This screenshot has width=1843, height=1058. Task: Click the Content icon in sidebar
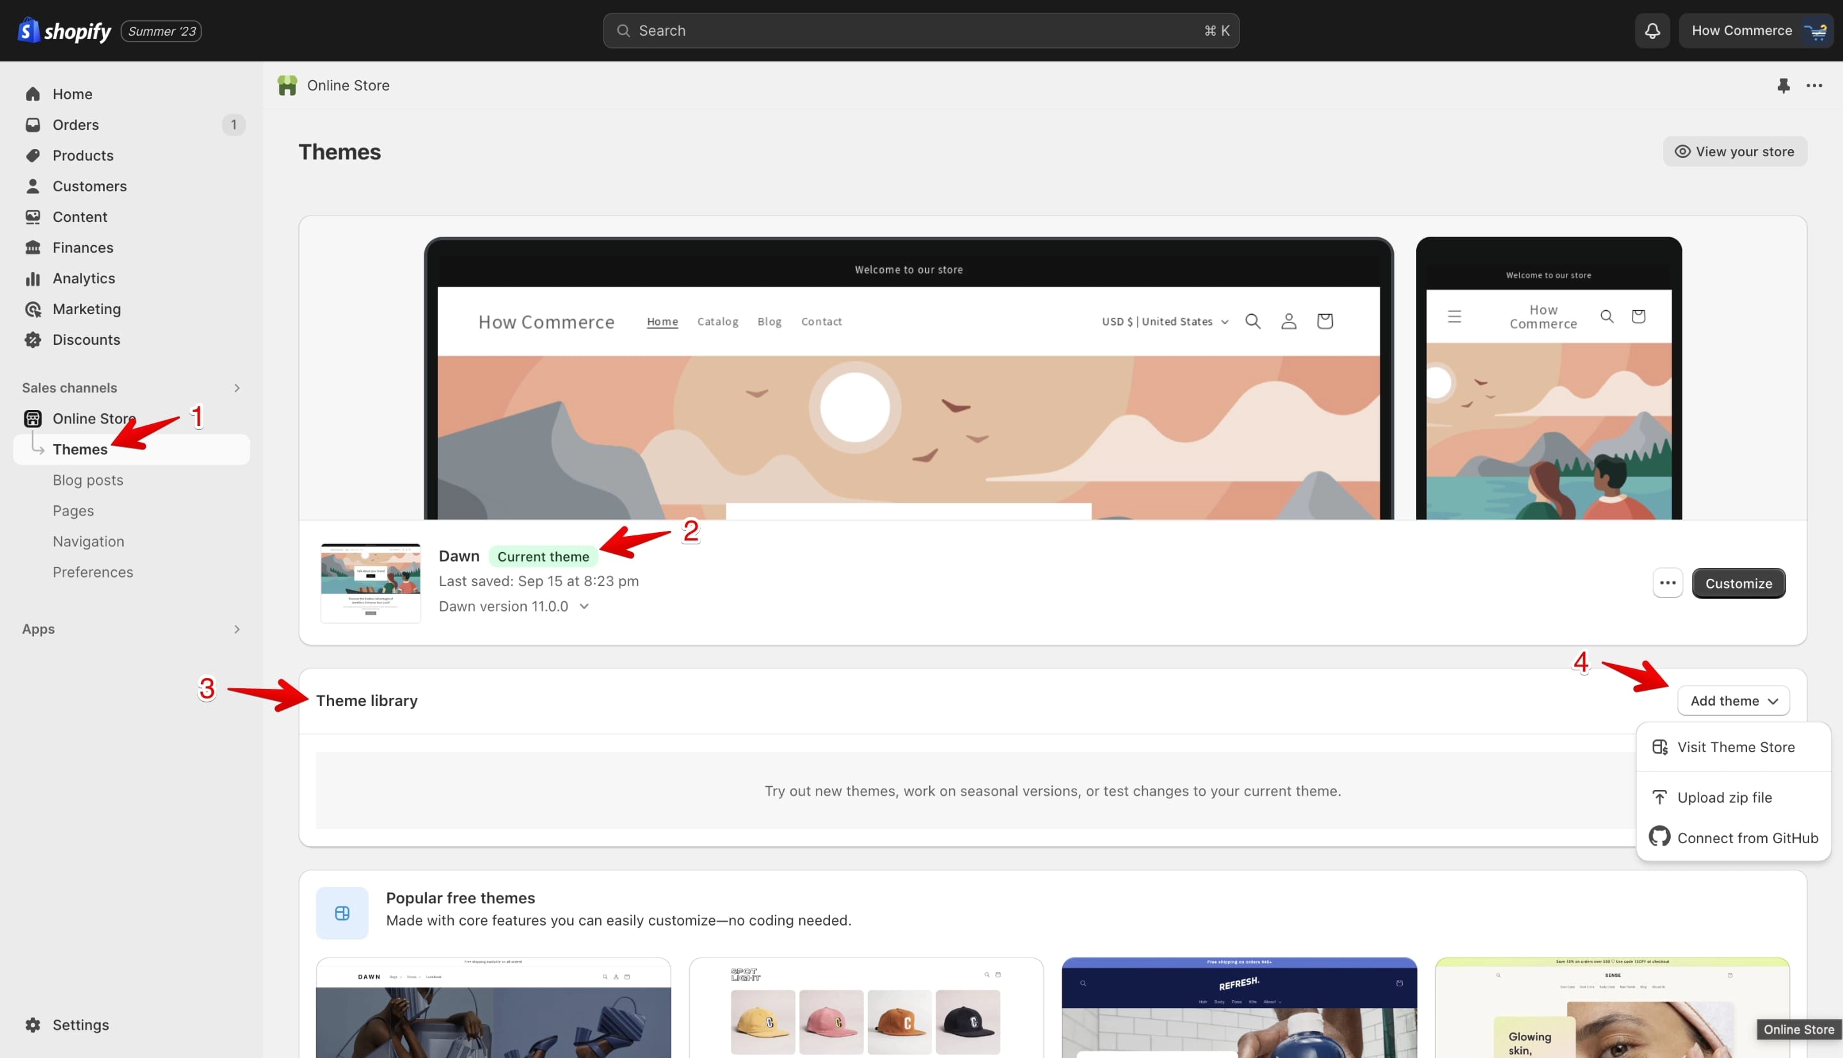pyautogui.click(x=33, y=217)
